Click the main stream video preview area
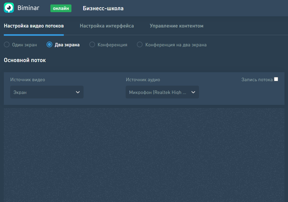This screenshot has height=202, width=288. 144,155
